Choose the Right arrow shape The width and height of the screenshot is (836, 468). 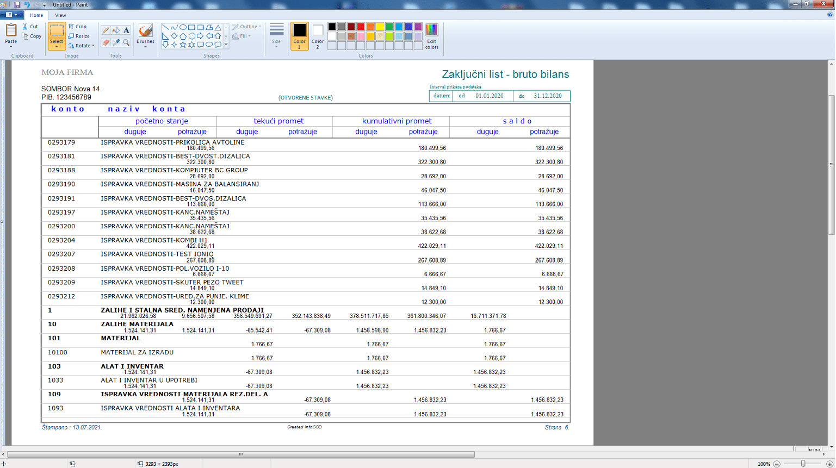pyautogui.click(x=200, y=36)
